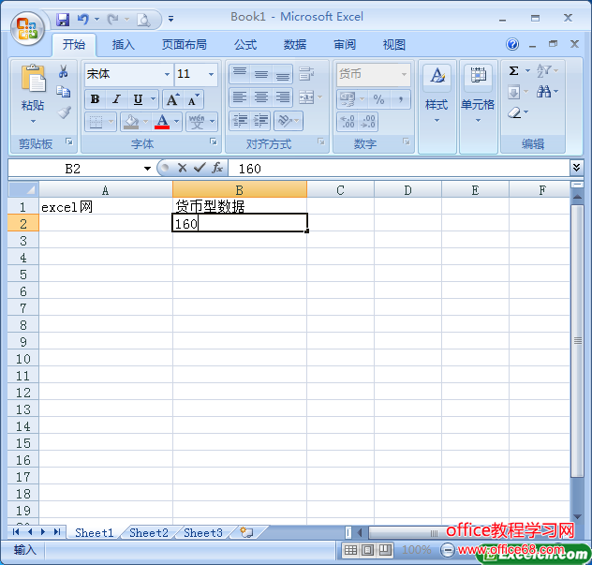592x565 pixels.
Task: Select the column B header
Action: pyautogui.click(x=240, y=189)
